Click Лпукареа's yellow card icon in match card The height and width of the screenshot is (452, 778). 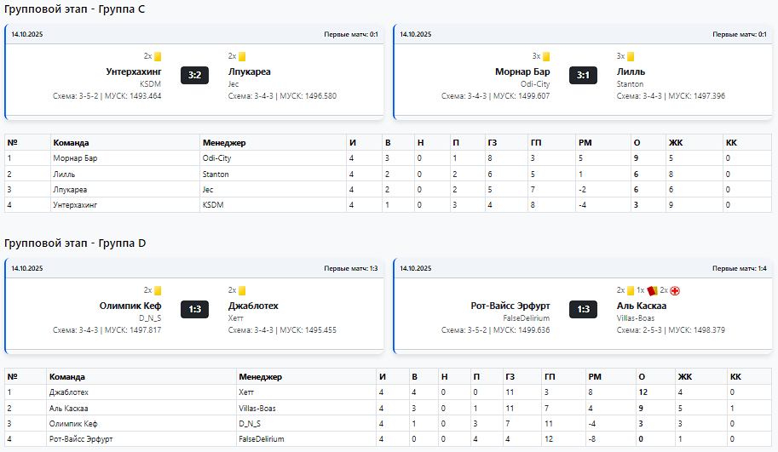pos(242,56)
